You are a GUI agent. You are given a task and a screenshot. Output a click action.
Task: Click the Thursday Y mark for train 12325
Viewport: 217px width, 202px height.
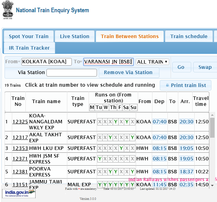(x=116, y=122)
